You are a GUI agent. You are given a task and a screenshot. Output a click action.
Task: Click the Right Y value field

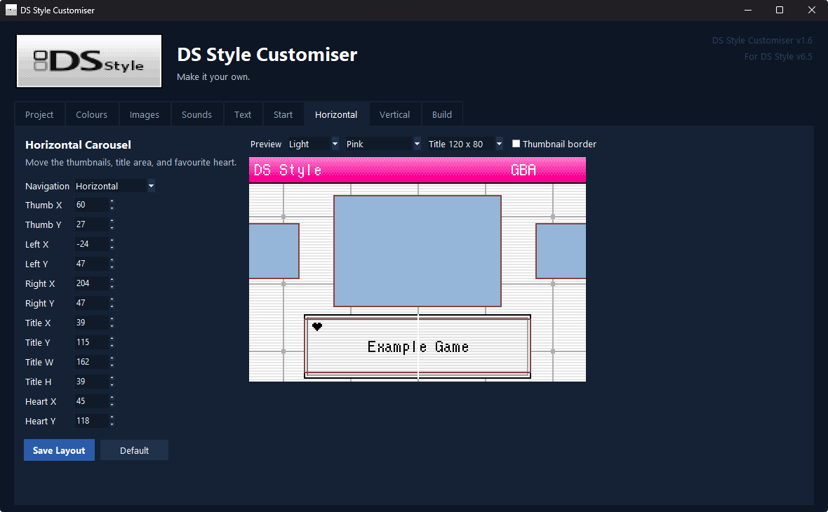point(91,303)
